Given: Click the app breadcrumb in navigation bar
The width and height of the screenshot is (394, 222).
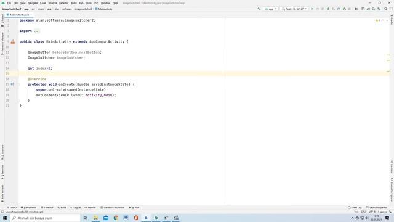Looking at the screenshot, I should (26, 9).
